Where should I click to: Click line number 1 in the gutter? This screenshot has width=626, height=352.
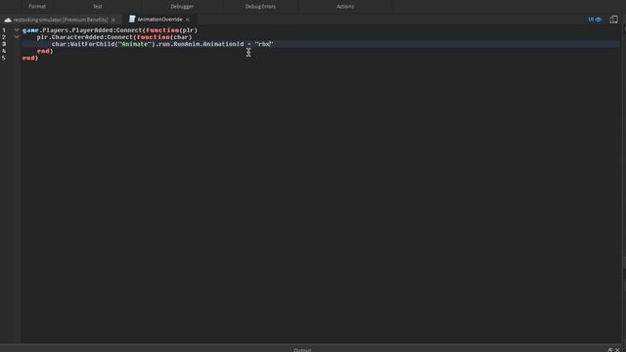coord(4,30)
